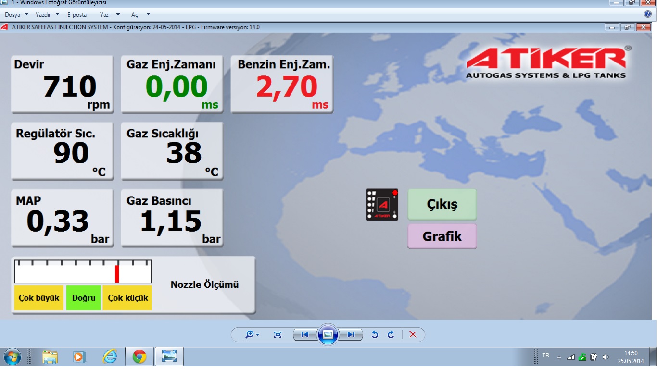The height and width of the screenshot is (369, 657).
Task: Click the photo viewer taskbar button
Action: click(169, 357)
